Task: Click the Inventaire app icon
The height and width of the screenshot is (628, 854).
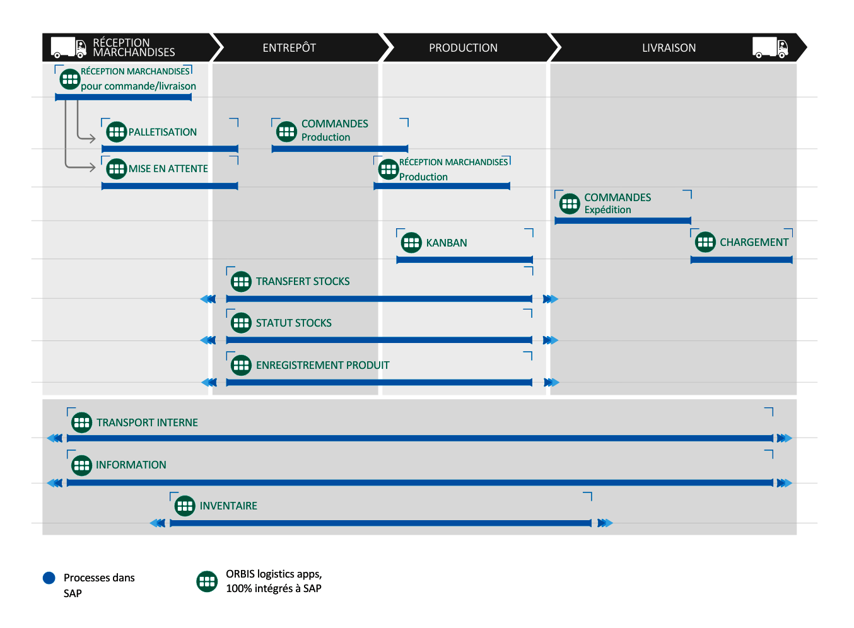Action: (x=185, y=506)
